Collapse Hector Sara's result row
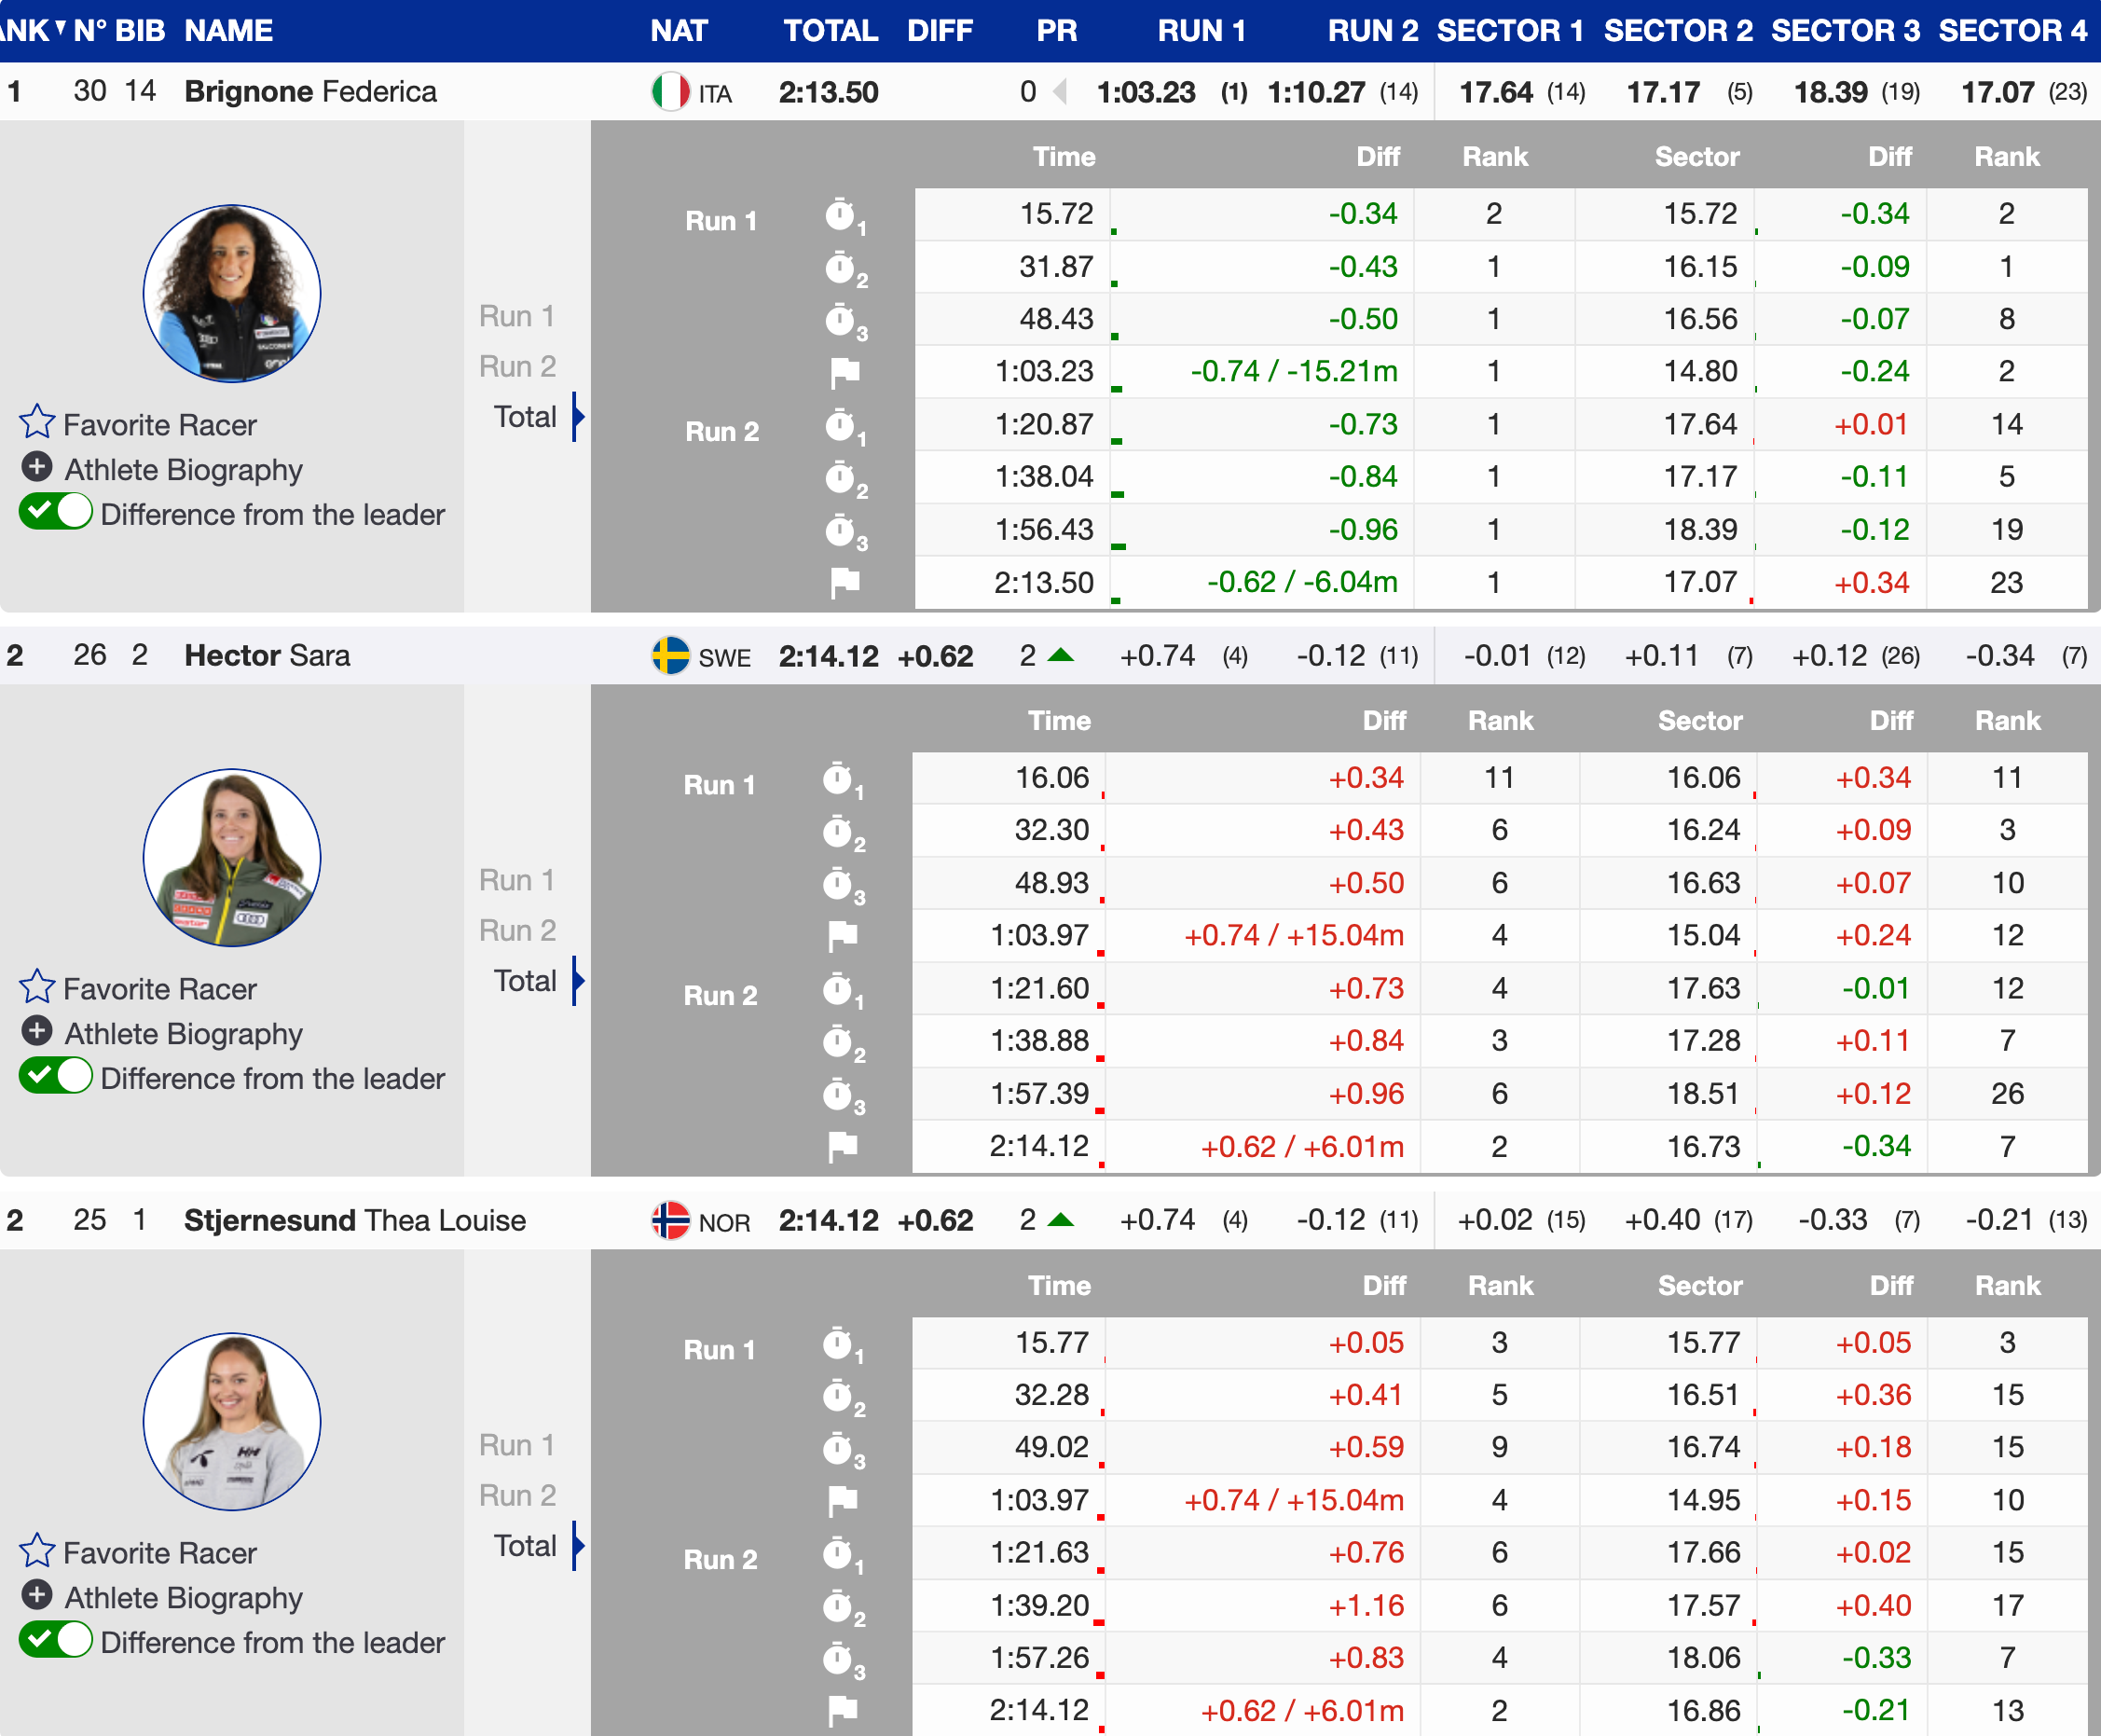The height and width of the screenshot is (1736, 2101). point(267,656)
